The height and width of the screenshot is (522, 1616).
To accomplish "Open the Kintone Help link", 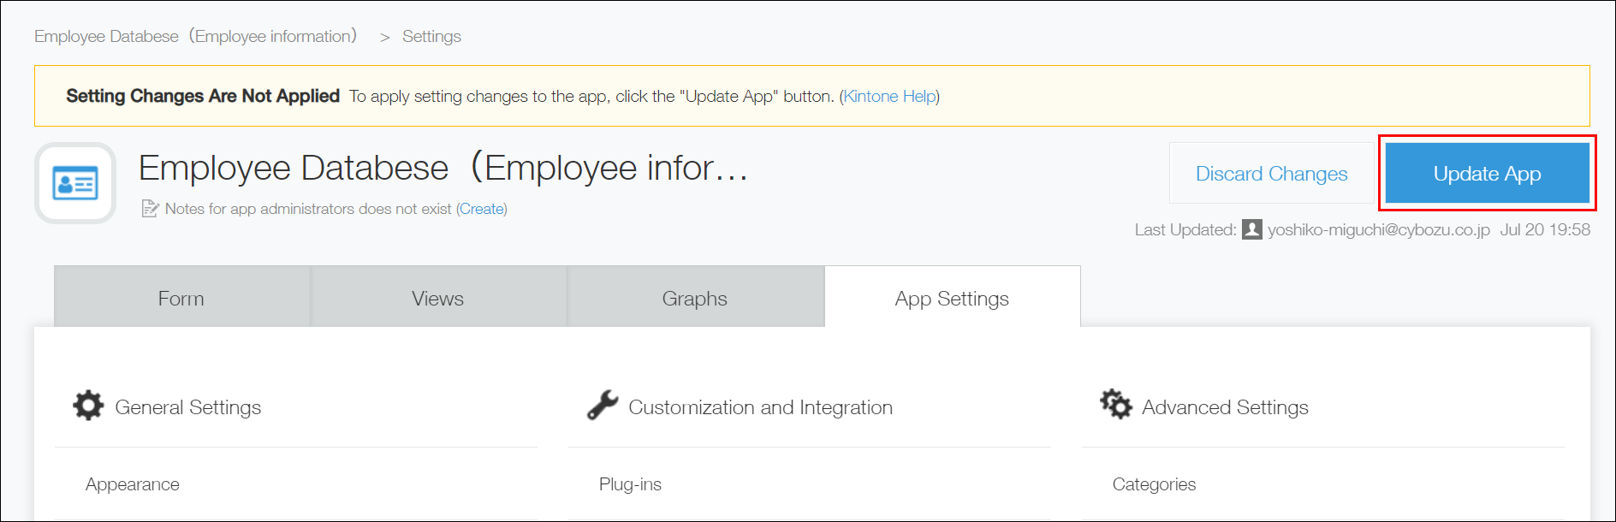I will click(x=889, y=97).
